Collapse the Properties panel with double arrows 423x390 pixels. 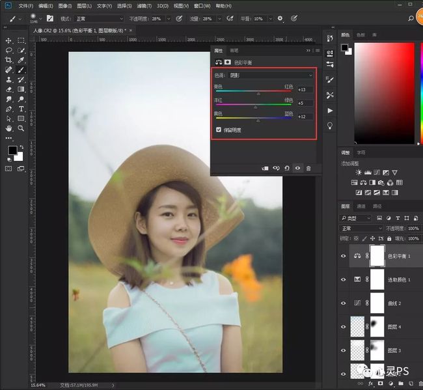pos(308,51)
